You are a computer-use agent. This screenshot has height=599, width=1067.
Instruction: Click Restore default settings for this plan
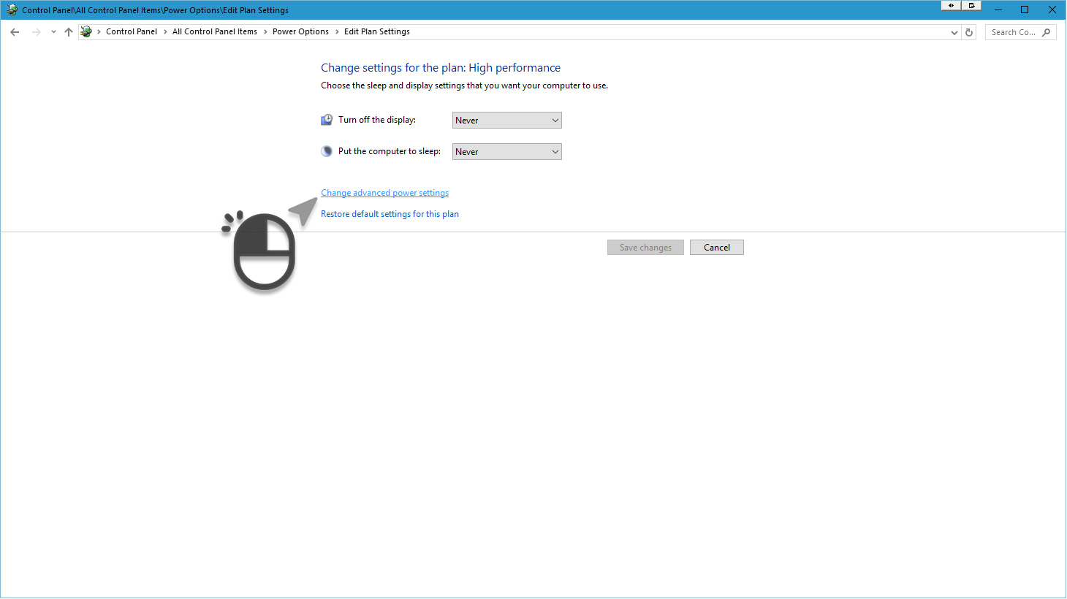point(390,214)
